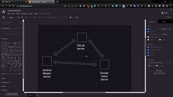The width and height of the screenshot is (173, 97).
Task: Enable the Background Color checkbox
Action: [148, 37]
